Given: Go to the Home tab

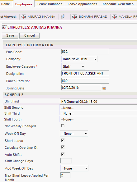Looking at the screenshot, I should 6,4.
